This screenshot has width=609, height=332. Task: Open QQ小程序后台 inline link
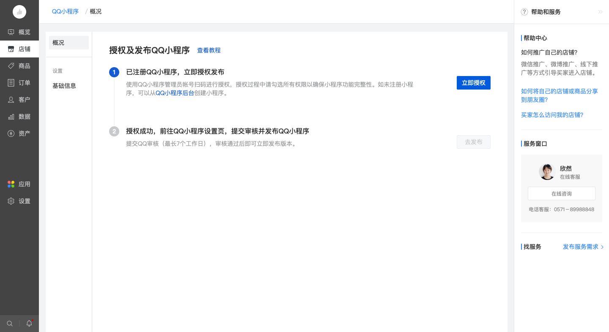pyautogui.click(x=175, y=93)
